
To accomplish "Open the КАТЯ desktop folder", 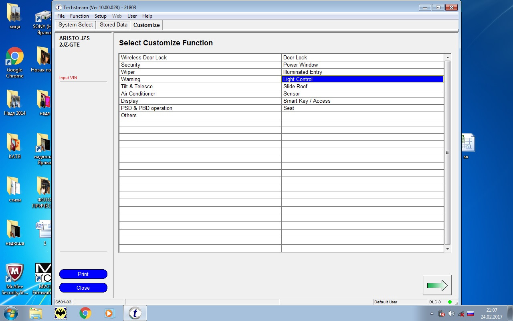I will coord(15,146).
